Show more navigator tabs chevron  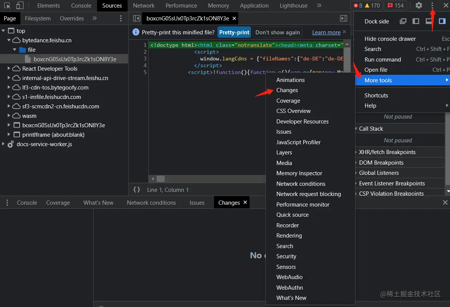(x=94, y=19)
